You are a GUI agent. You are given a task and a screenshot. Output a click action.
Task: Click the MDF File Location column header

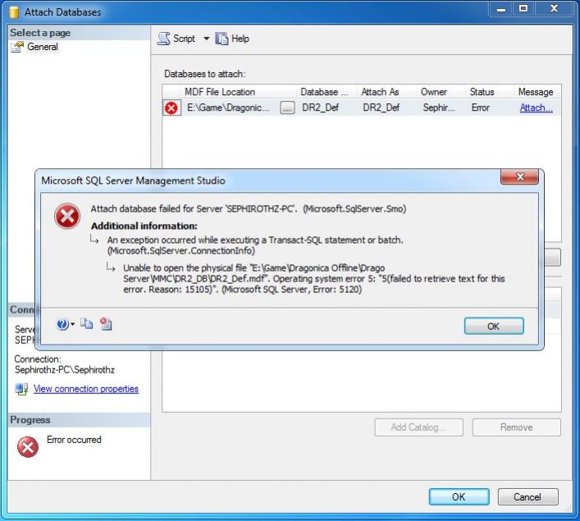[238, 92]
